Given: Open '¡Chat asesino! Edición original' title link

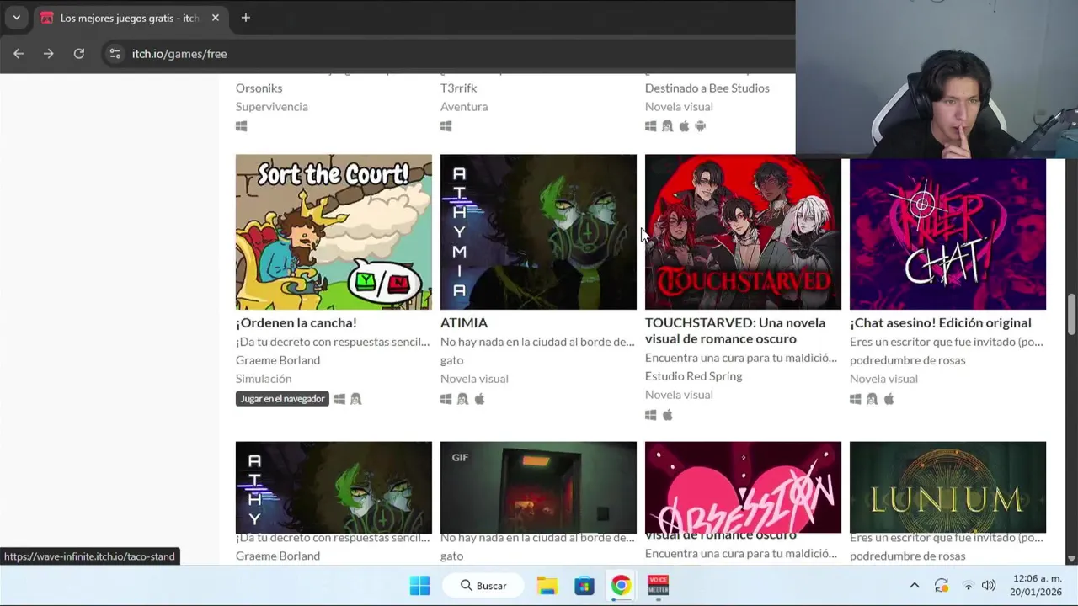Looking at the screenshot, I should [x=940, y=322].
